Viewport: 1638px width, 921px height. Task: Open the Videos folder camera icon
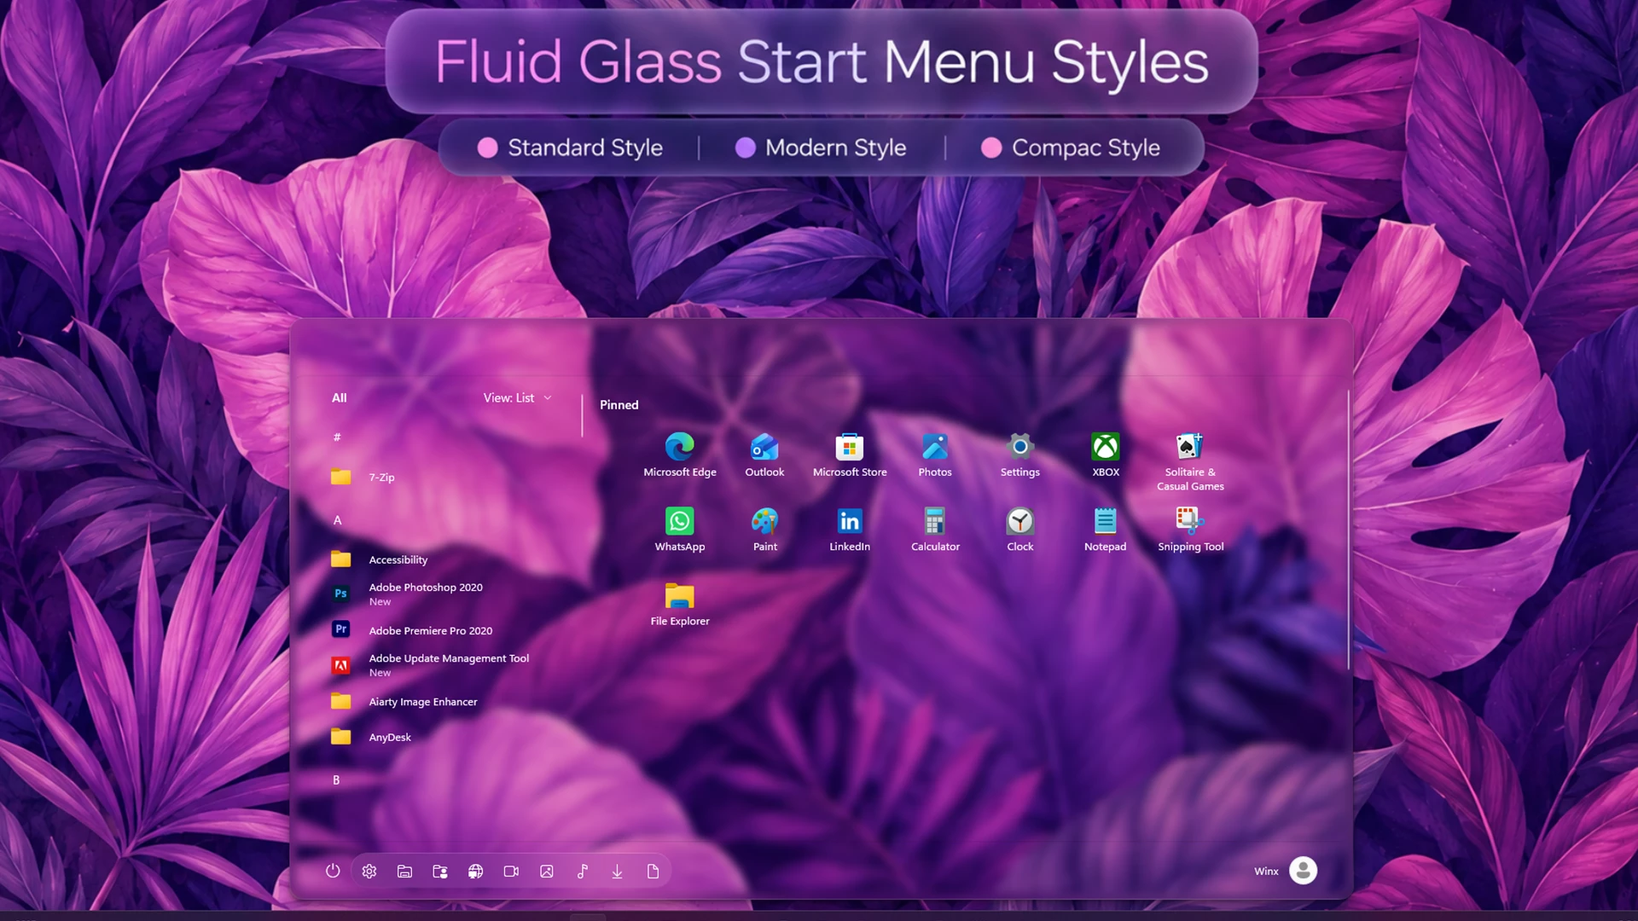511,872
